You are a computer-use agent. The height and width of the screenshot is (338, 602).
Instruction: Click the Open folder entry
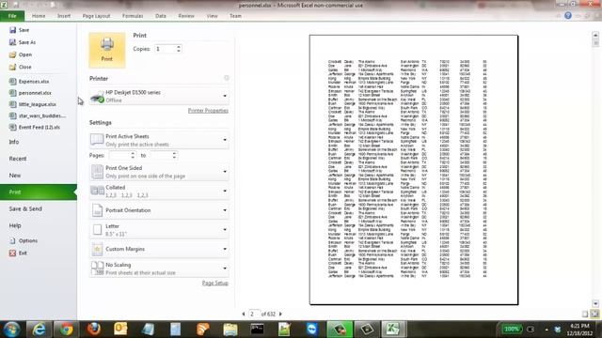click(21, 54)
